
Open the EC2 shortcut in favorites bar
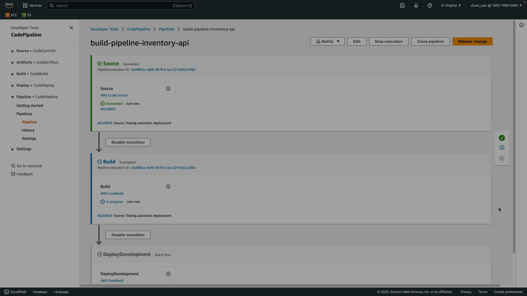pyautogui.click(x=11, y=15)
